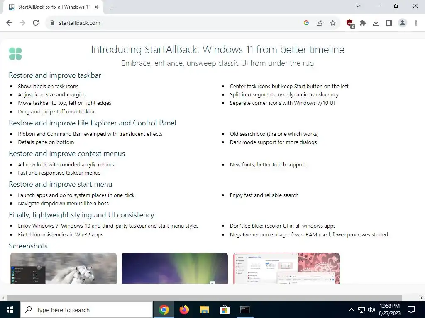Toggle the Chrome side panel icon
This screenshot has width=425, height=318.
click(x=389, y=23)
